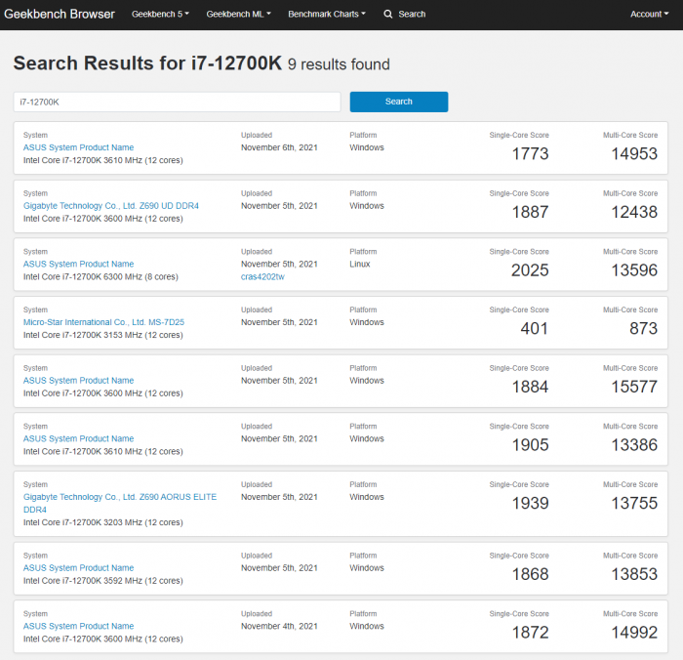Open ASUS result clocked at 3592 MHz
This screenshot has height=660, width=683.
click(78, 567)
